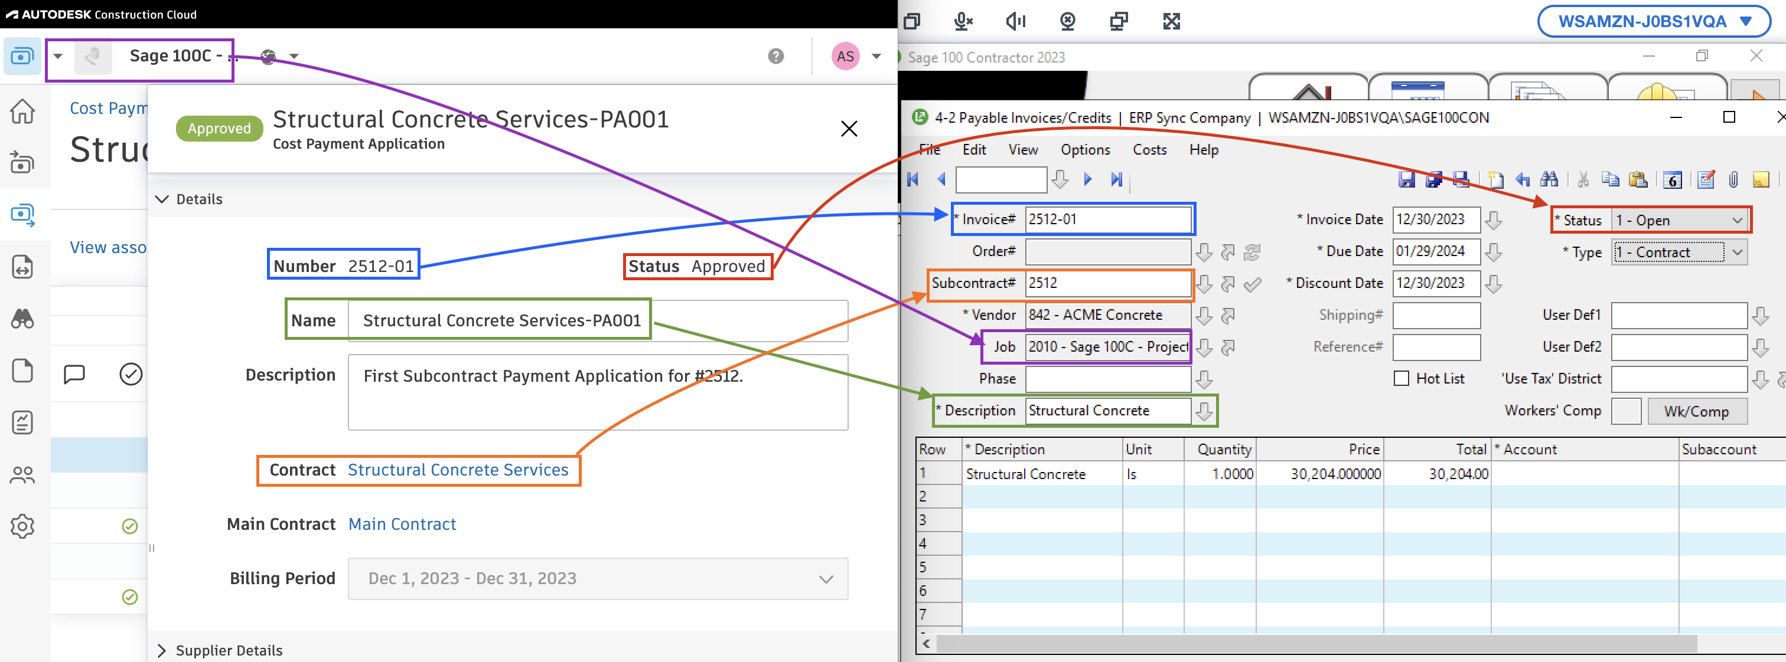Click the notes pencil icon in Sage toolbar
The width and height of the screenshot is (1786, 662).
[x=1706, y=179]
